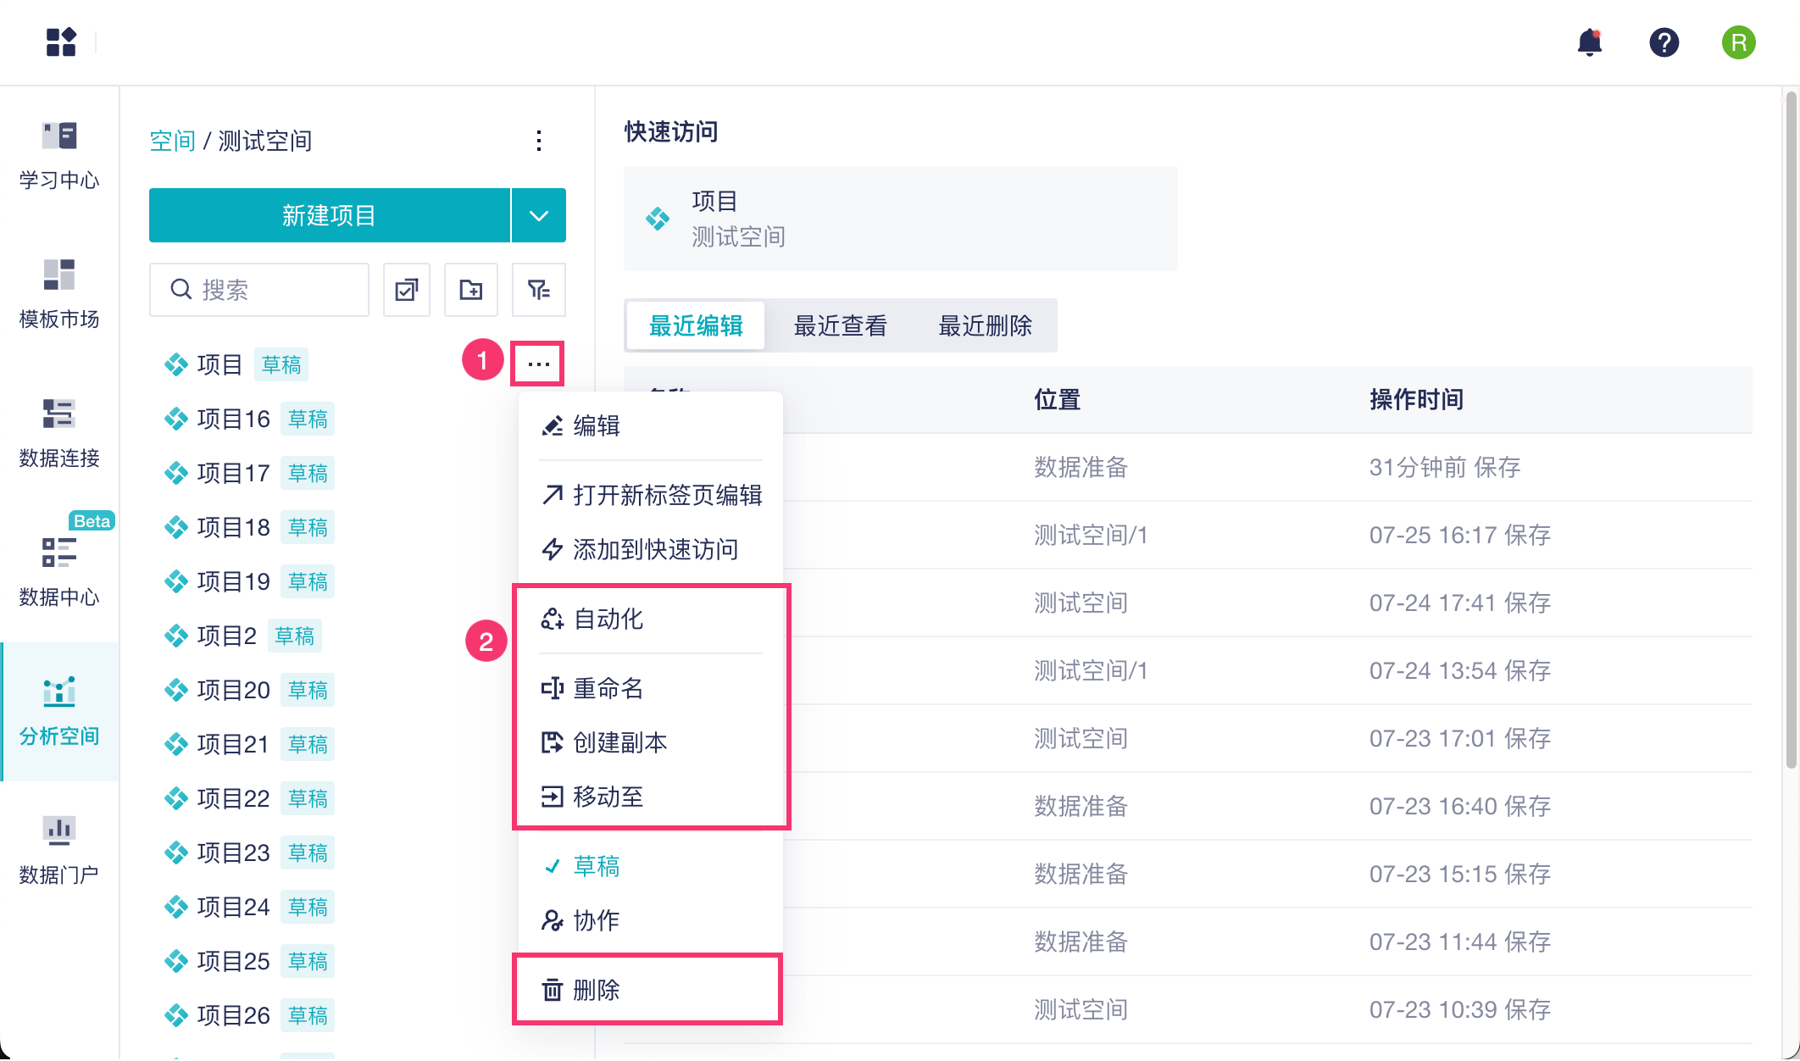Image resolution: width=1800 pixels, height=1061 pixels.
Task: Go to 模板市场 sidebar section
Action: (59, 294)
